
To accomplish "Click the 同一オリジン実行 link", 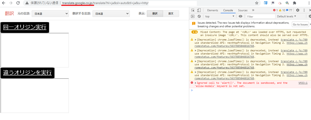I will click(25, 27).
